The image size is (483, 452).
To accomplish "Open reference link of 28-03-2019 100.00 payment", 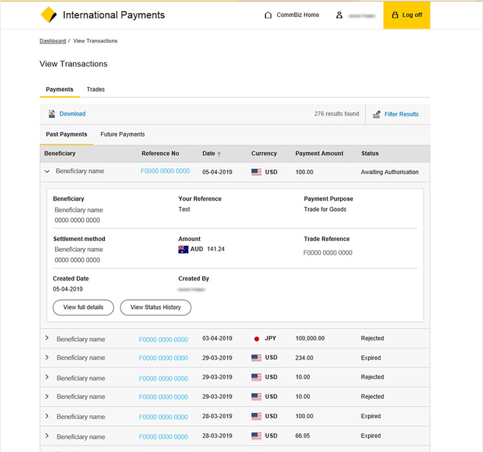I will pyautogui.click(x=163, y=417).
